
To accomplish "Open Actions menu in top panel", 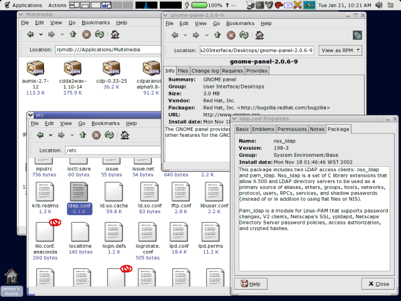I will (57, 5).
